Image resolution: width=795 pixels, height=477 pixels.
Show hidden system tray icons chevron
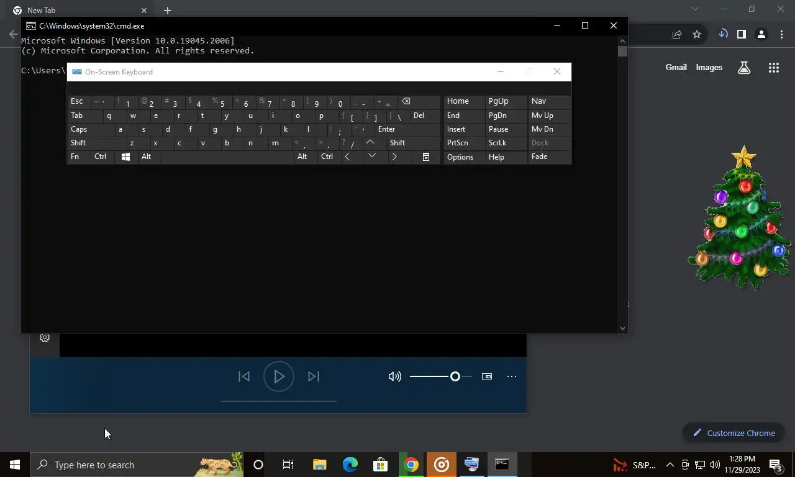coord(670,465)
